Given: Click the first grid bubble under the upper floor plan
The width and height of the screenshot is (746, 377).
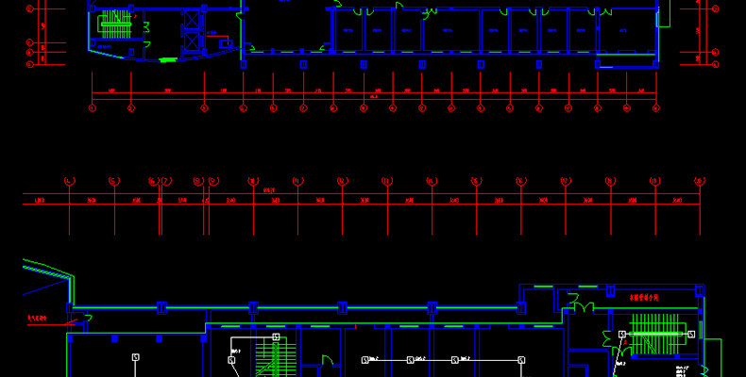Looking at the screenshot, I should tap(92, 108).
